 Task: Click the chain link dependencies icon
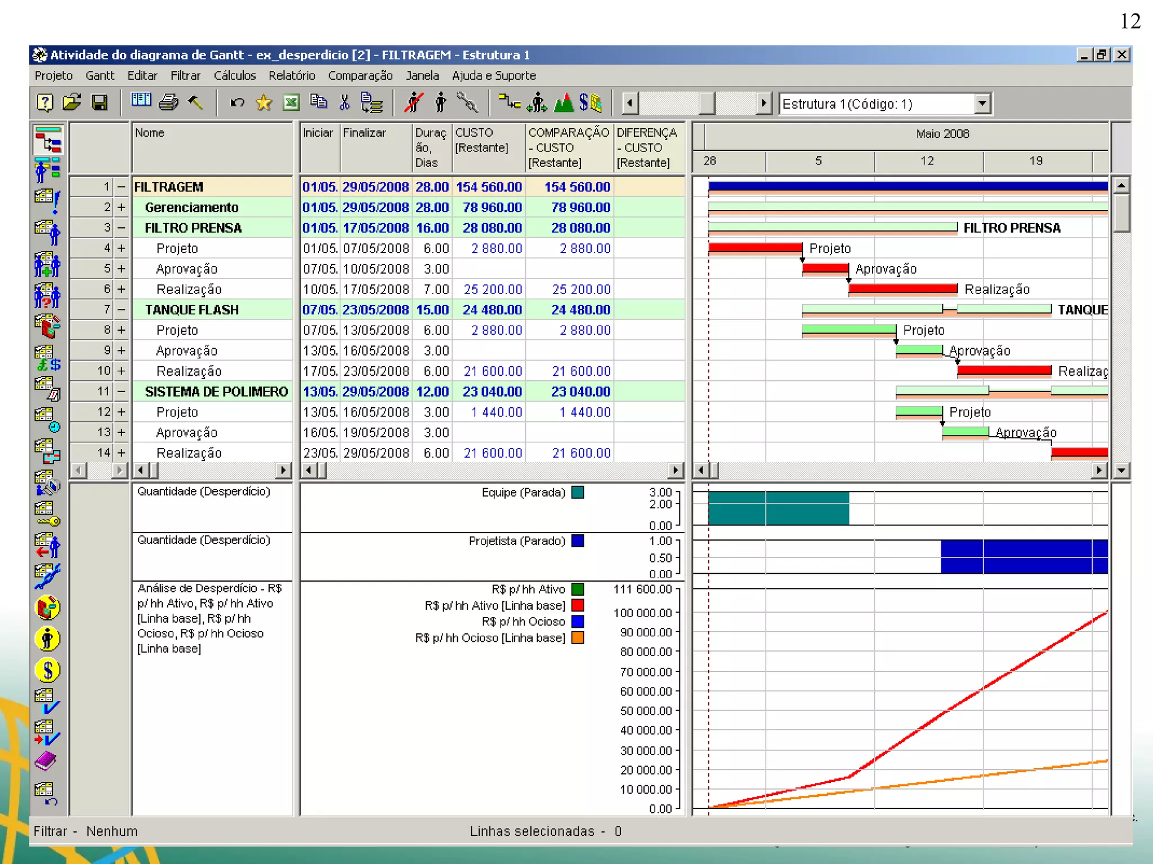click(x=467, y=102)
